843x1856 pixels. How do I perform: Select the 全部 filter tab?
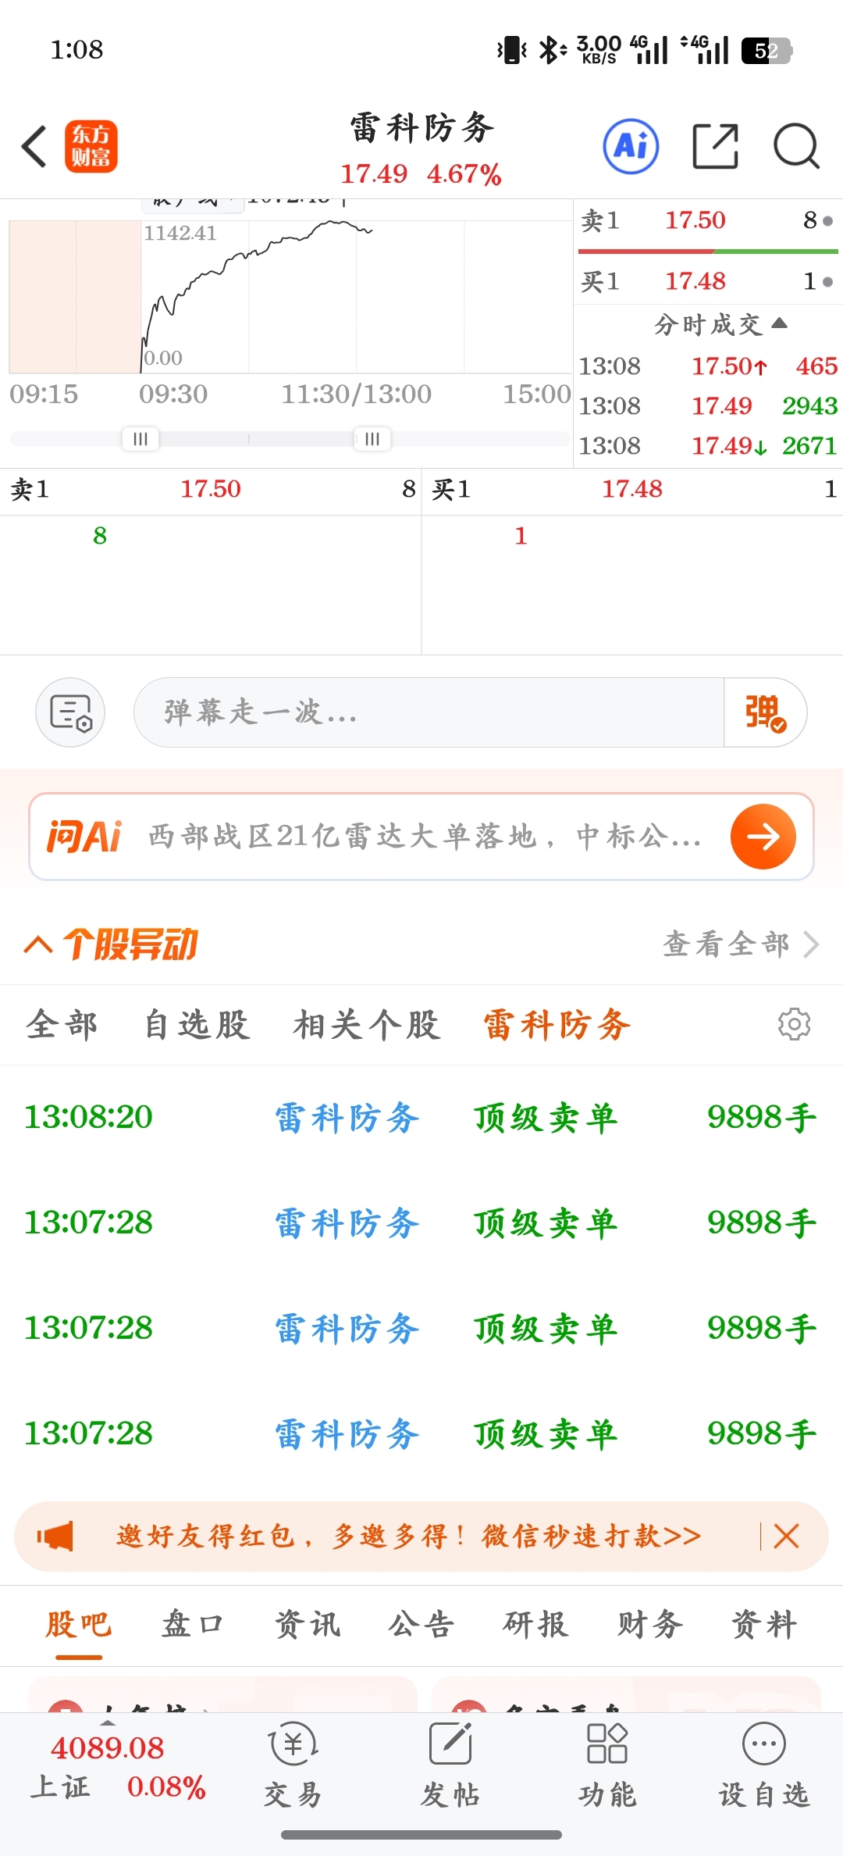tap(62, 1025)
